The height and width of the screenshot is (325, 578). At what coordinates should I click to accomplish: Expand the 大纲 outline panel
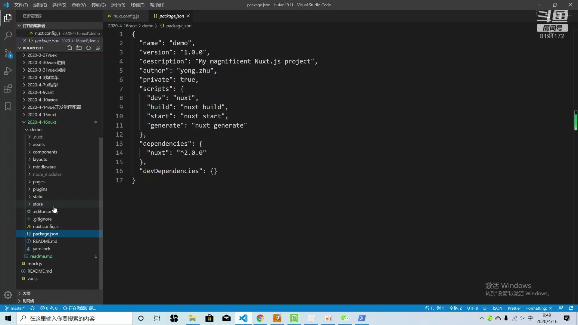59,293
